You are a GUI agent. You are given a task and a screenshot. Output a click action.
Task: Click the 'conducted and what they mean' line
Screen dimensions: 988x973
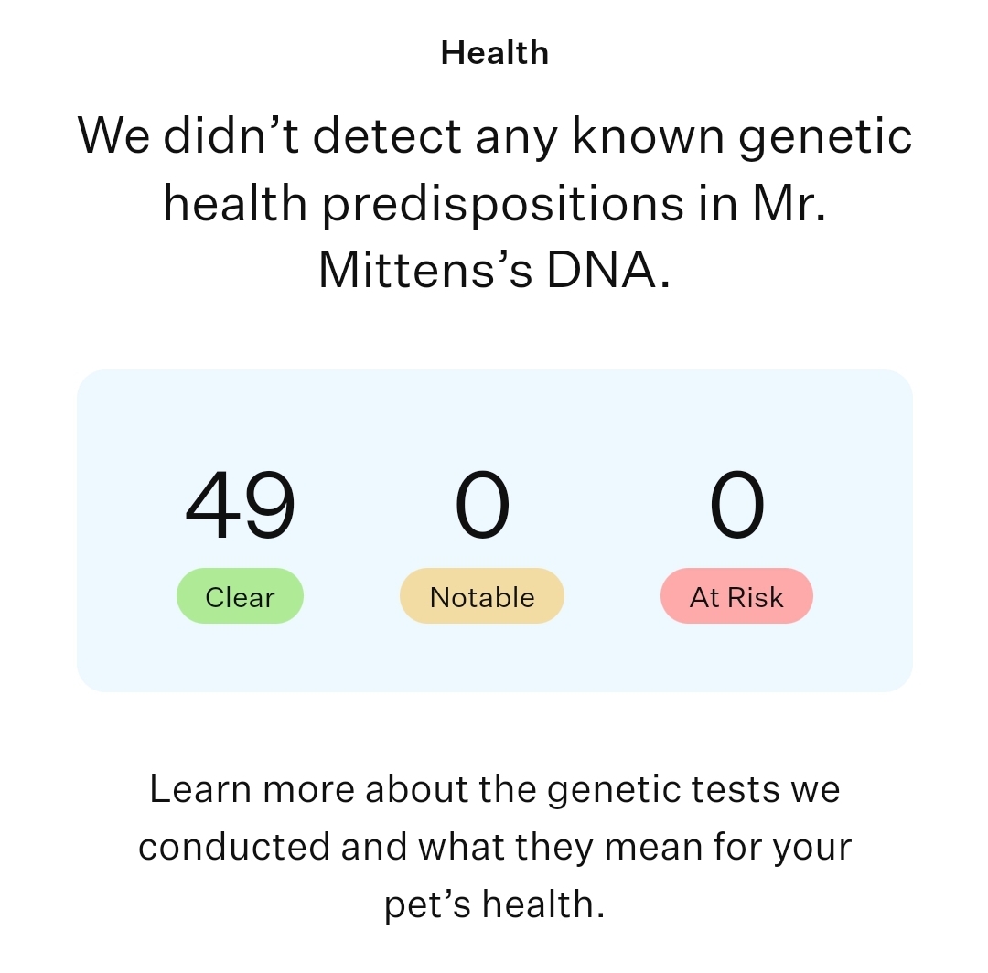[x=495, y=847]
